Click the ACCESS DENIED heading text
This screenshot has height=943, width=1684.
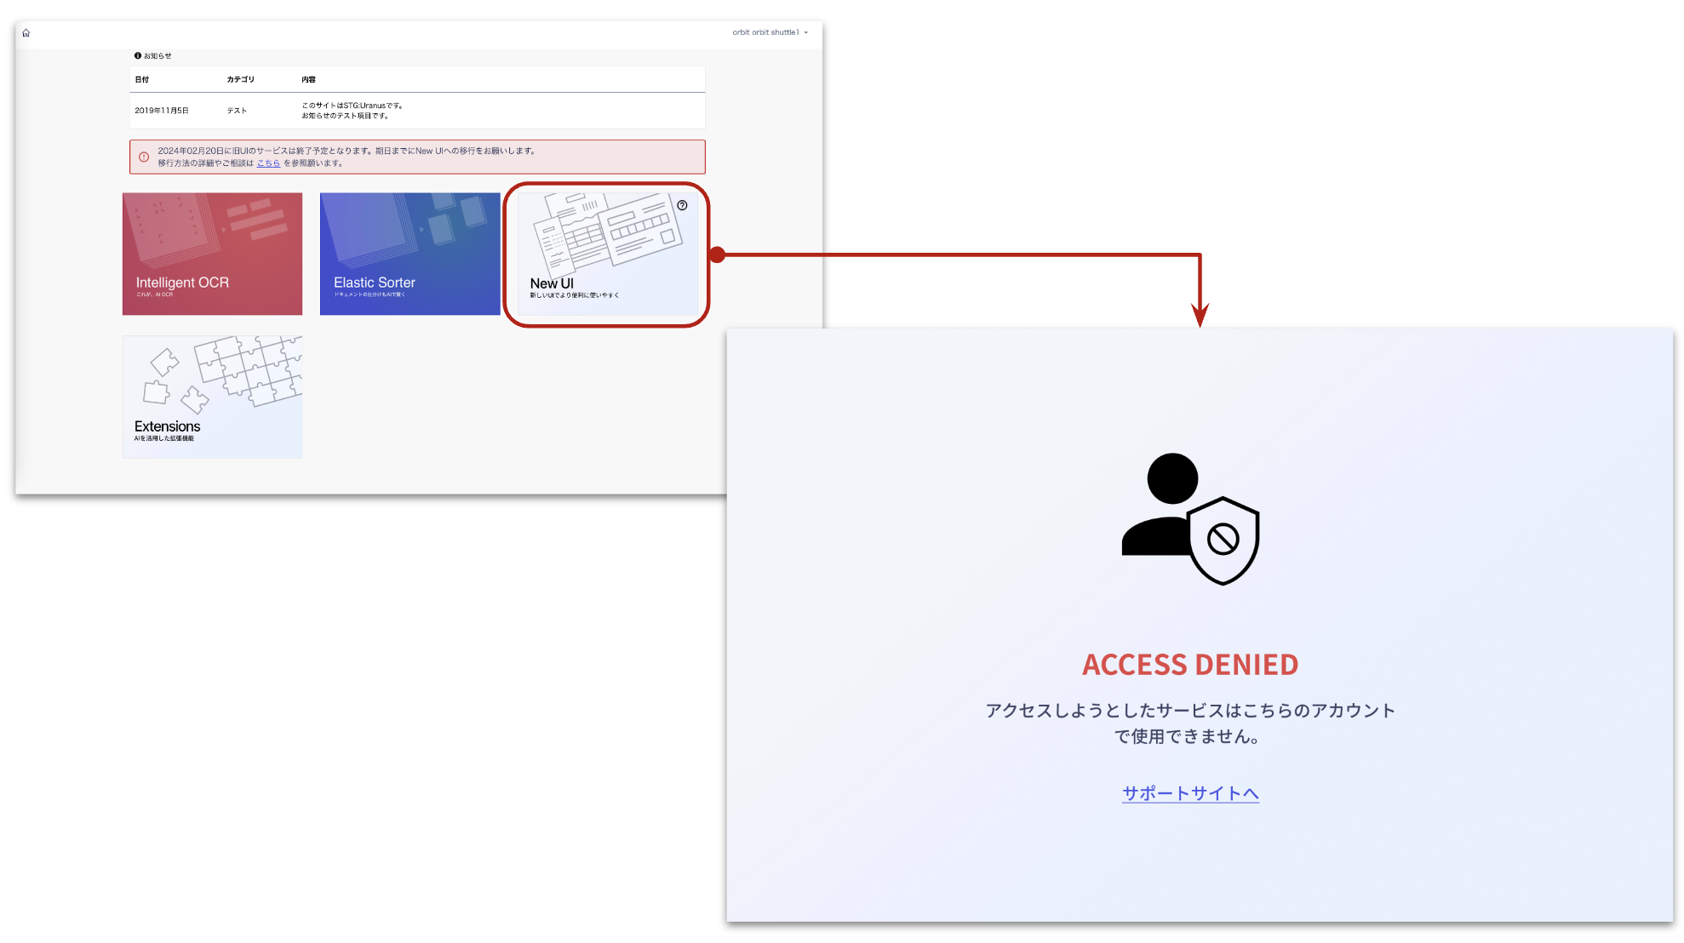(1189, 665)
